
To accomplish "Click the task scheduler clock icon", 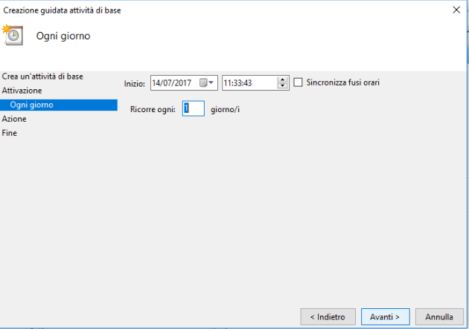I will pos(13,35).
